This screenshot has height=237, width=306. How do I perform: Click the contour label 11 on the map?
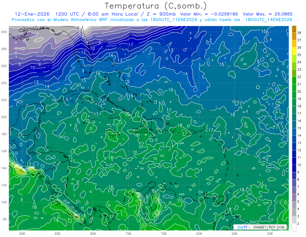point(131,45)
